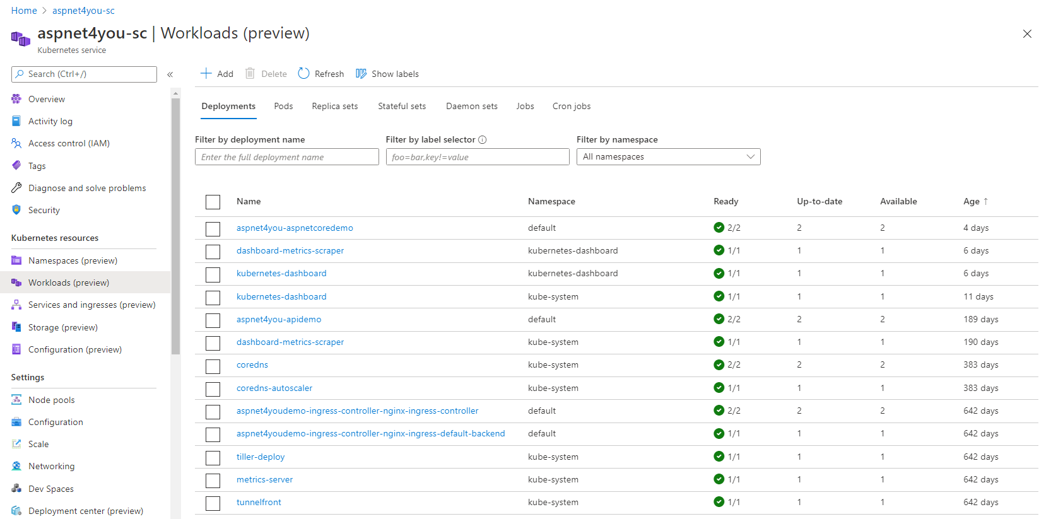This screenshot has height=519, width=1051.
Task: Click the Delete trash icon
Action: [250, 73]
